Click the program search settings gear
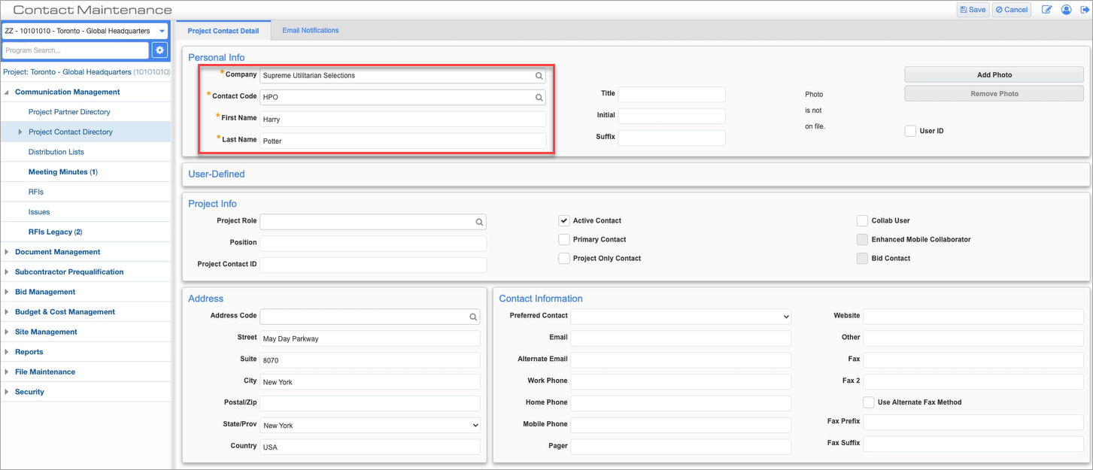Screen dimensions: 1093x470 (159, 50)
